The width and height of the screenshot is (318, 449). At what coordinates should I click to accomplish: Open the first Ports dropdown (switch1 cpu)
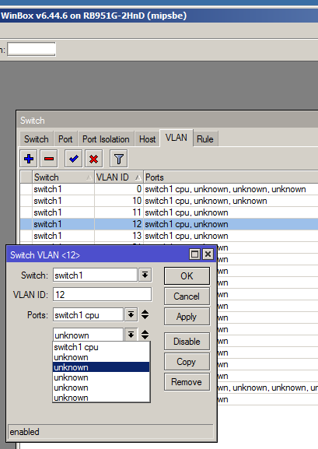click(x=131, y=314)
